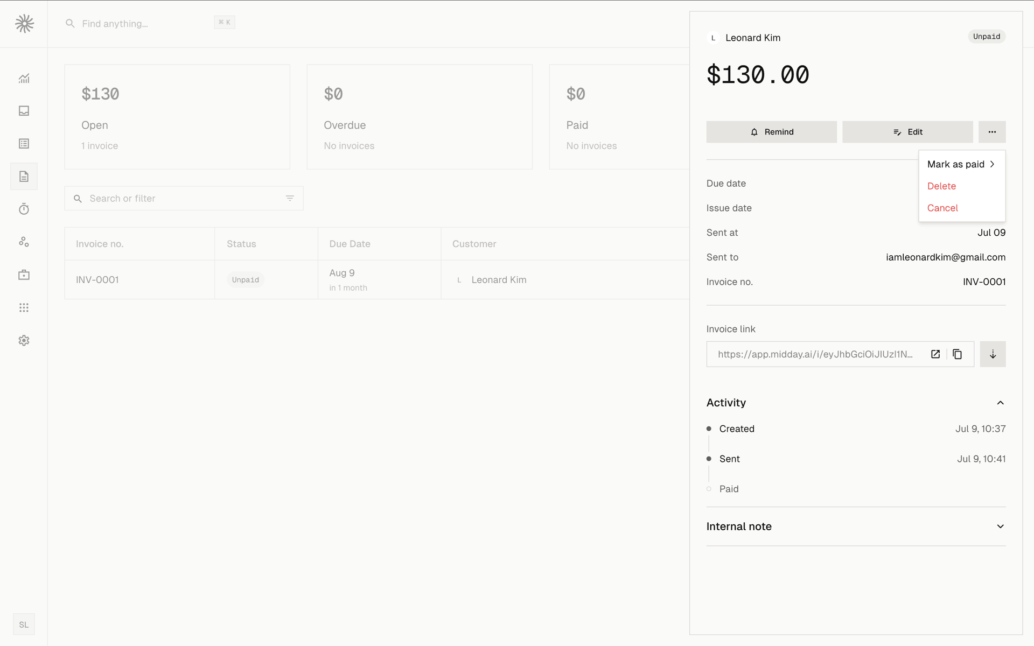
Task: Open invoice link in new tab icon
Action: click(x=935, y=354)
